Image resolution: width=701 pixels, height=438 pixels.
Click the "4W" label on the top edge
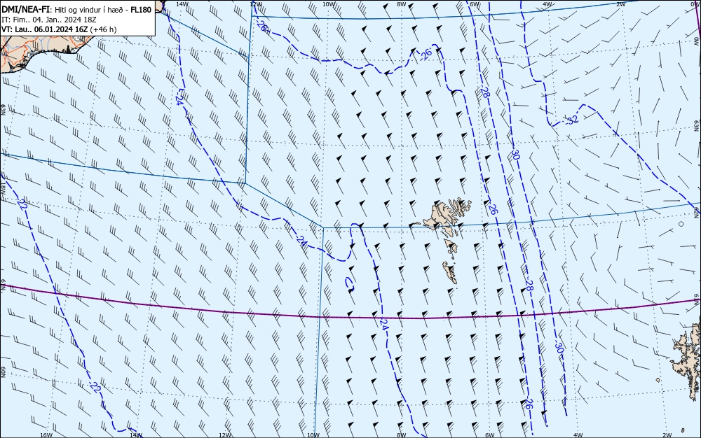pos(547,4)
